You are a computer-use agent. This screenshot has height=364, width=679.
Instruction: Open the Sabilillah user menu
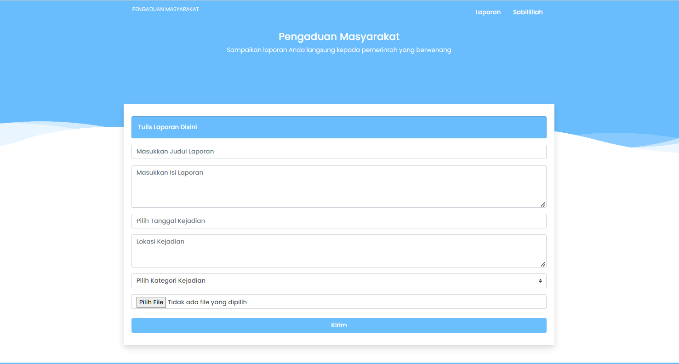pos(528,12)
